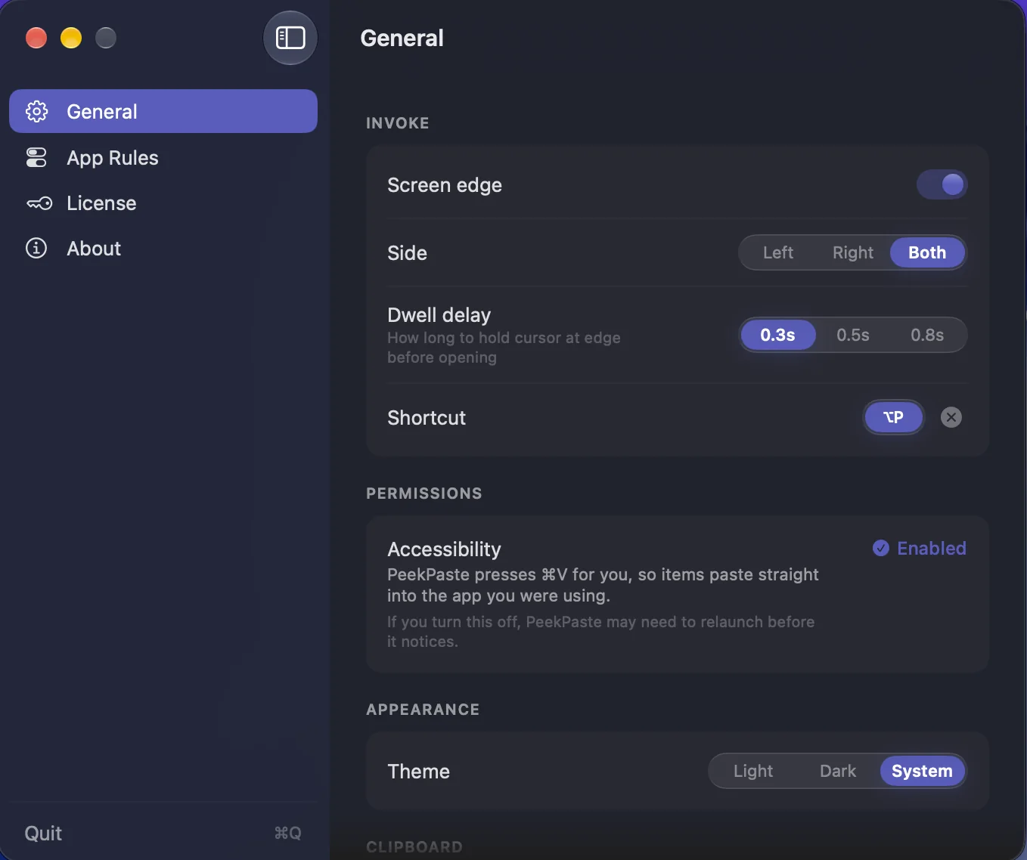
Task: Set Side to Left
Action: pos(777,252)
